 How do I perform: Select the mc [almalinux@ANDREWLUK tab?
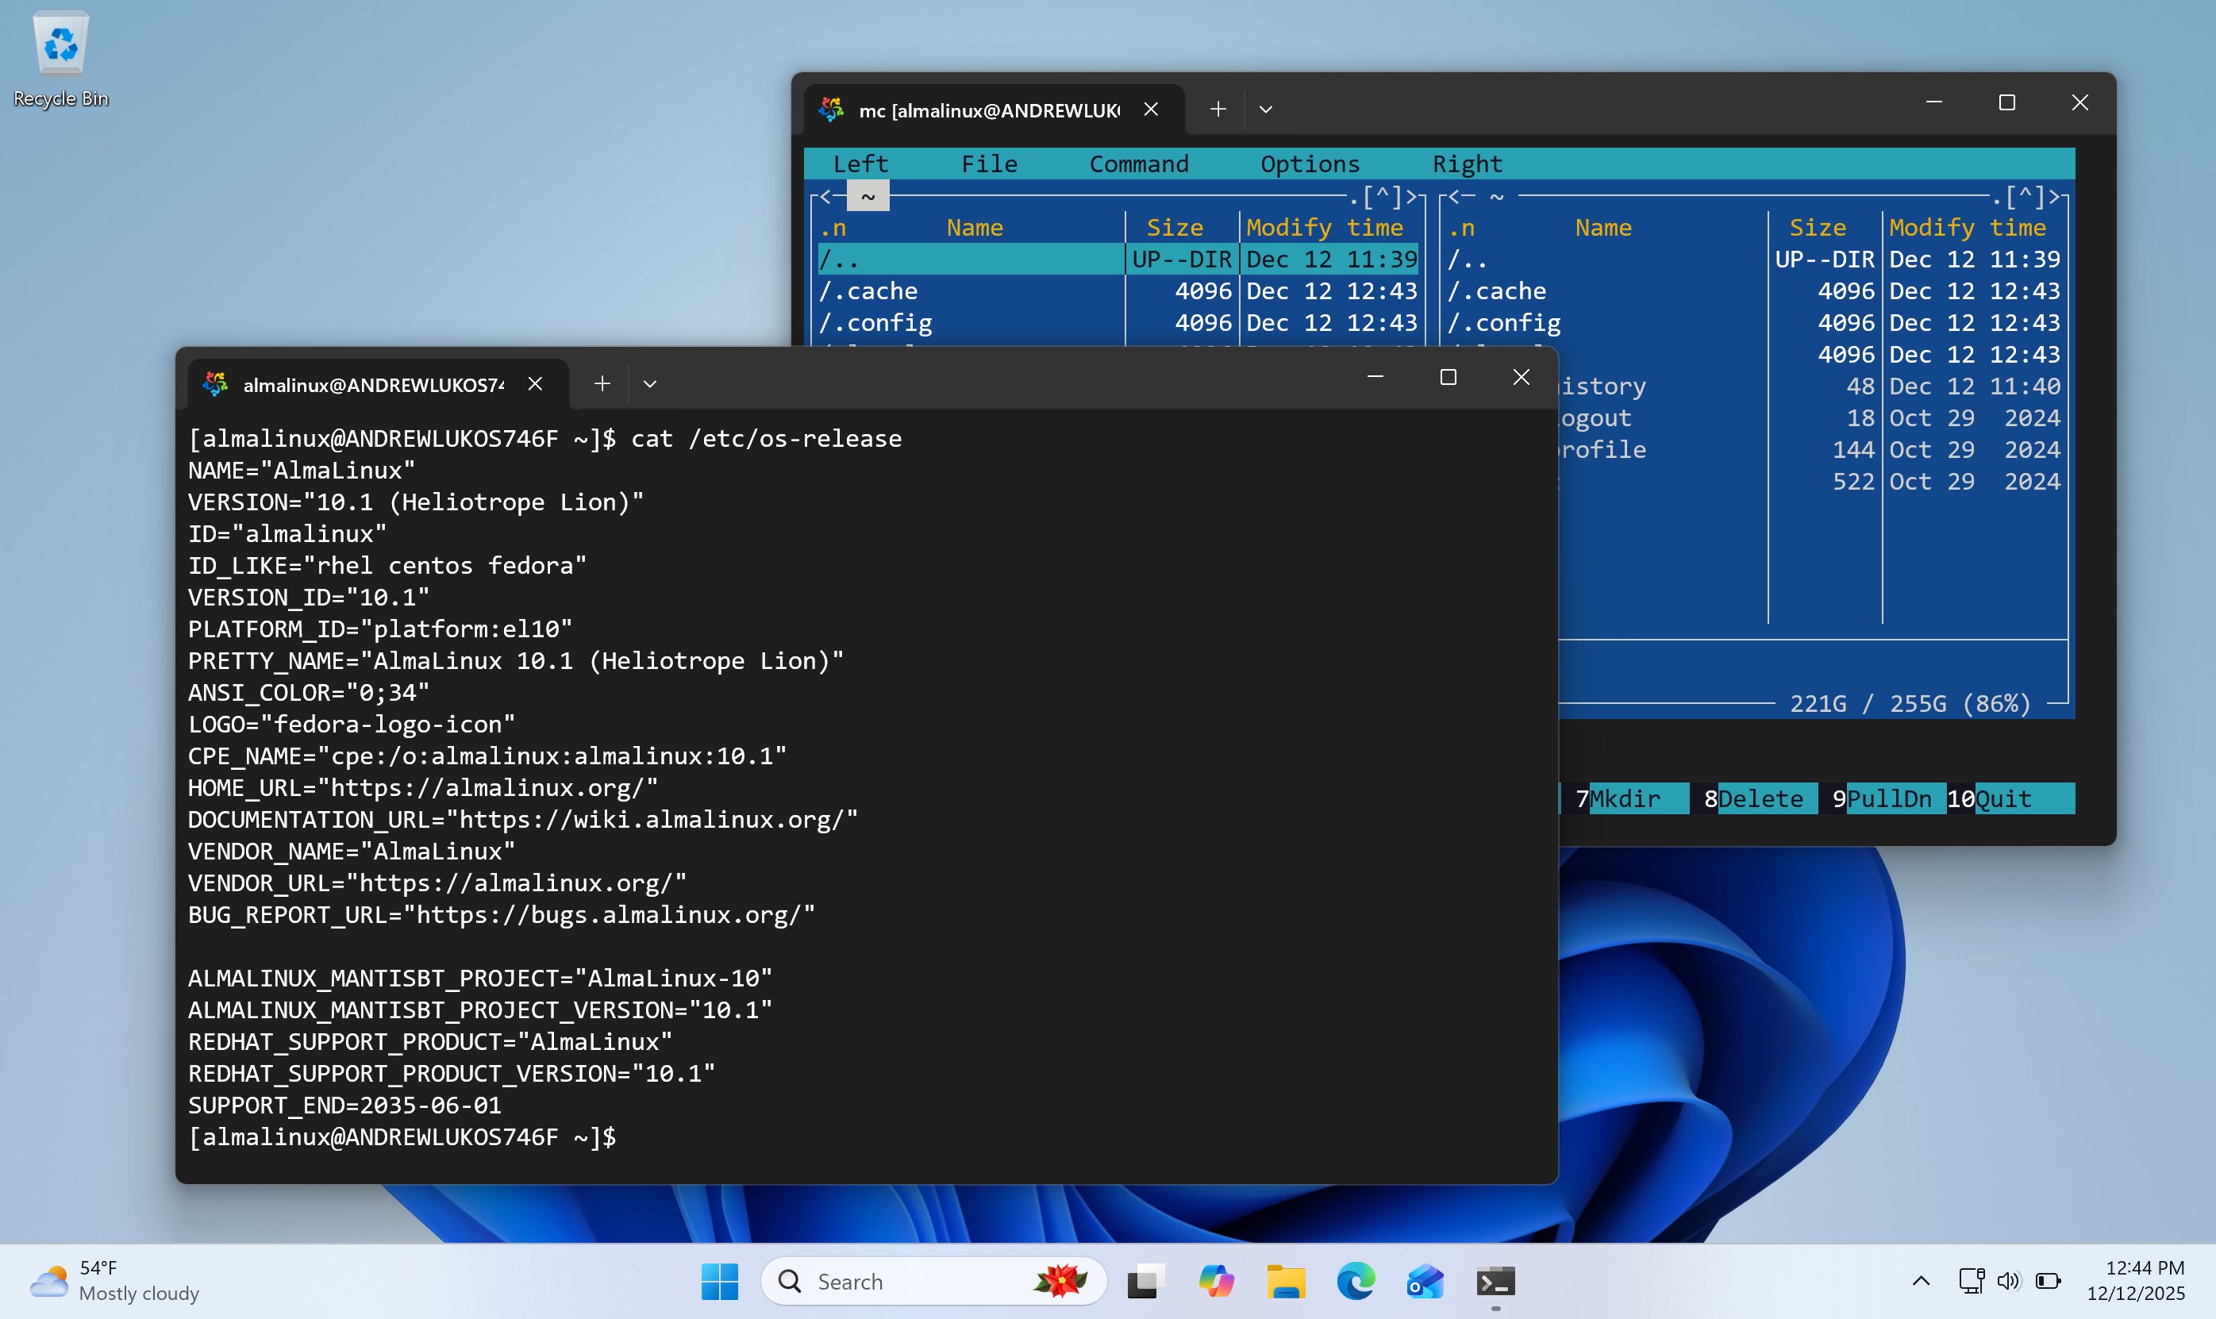[x=994, y=110]
